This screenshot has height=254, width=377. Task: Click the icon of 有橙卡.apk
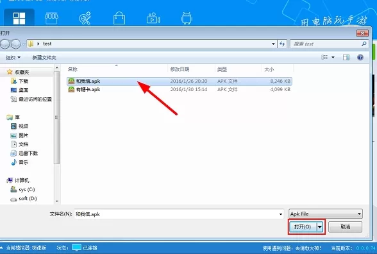[x=71, y=90]
